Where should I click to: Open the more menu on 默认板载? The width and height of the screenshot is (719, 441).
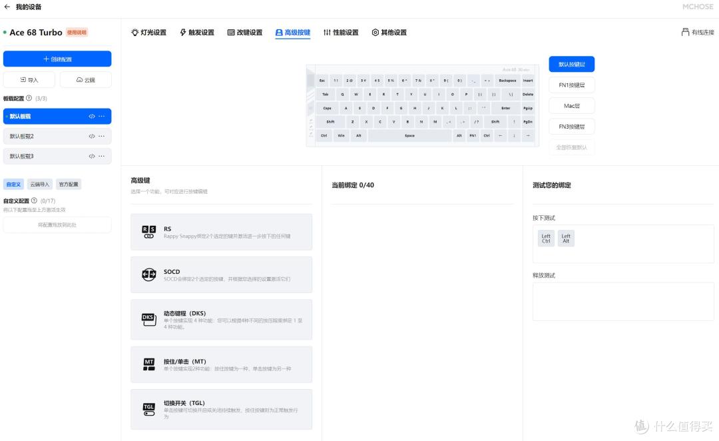[x=102, y=116]
